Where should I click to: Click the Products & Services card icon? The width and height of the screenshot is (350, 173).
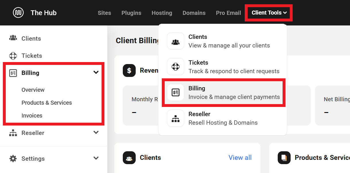(284, 158)
